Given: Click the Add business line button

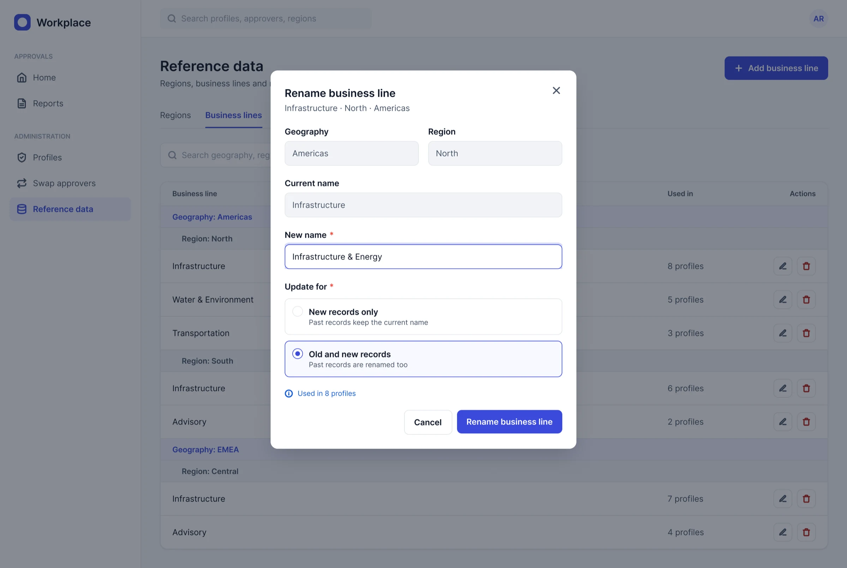Looking at the screenshot, I should tap(776, 68).
